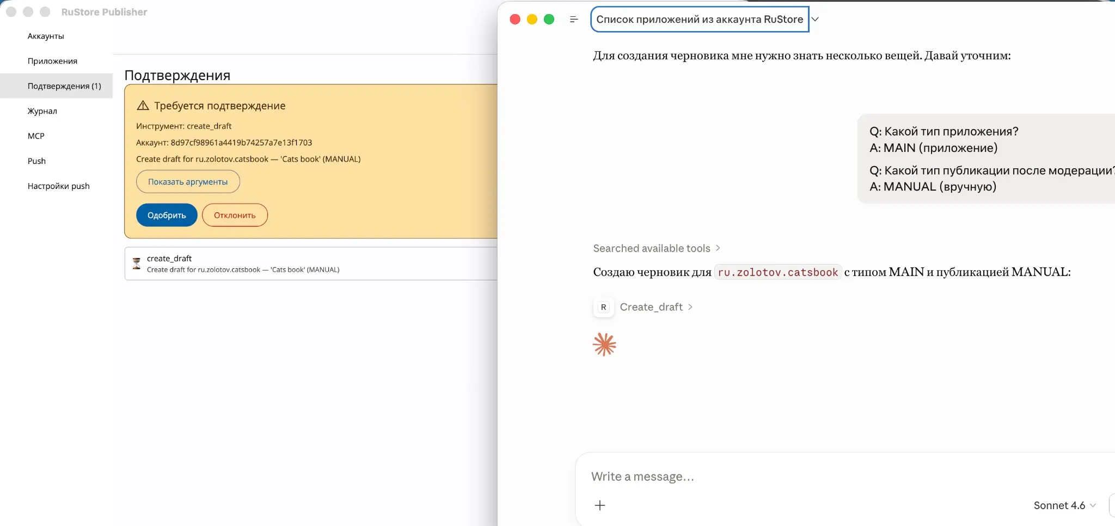Screen dimensions: 1115x526
Task: Close the chat window with red button
Action: pos(515,20)
